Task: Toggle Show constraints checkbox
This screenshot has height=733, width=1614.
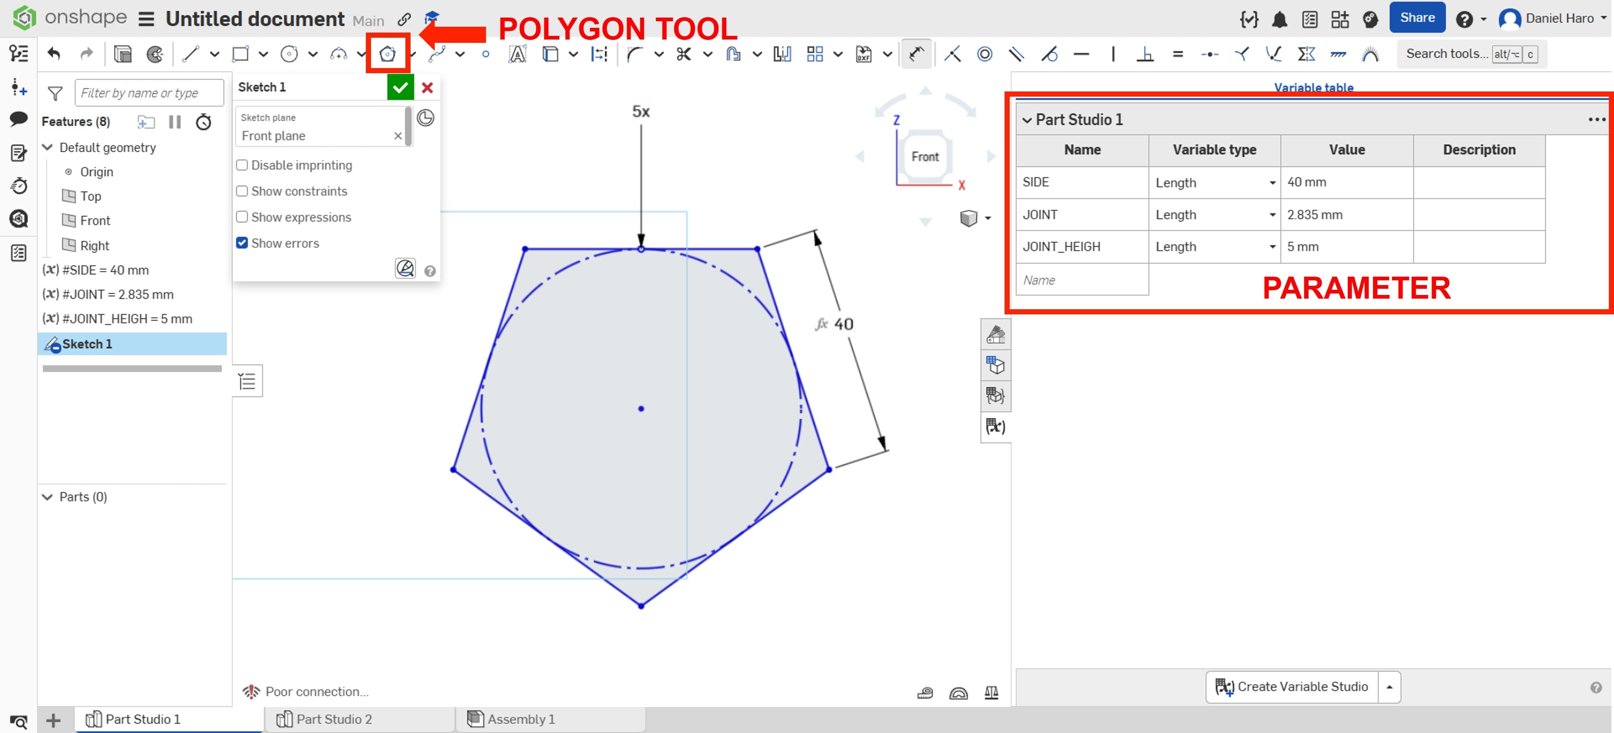Action: (x=242, y=191)
